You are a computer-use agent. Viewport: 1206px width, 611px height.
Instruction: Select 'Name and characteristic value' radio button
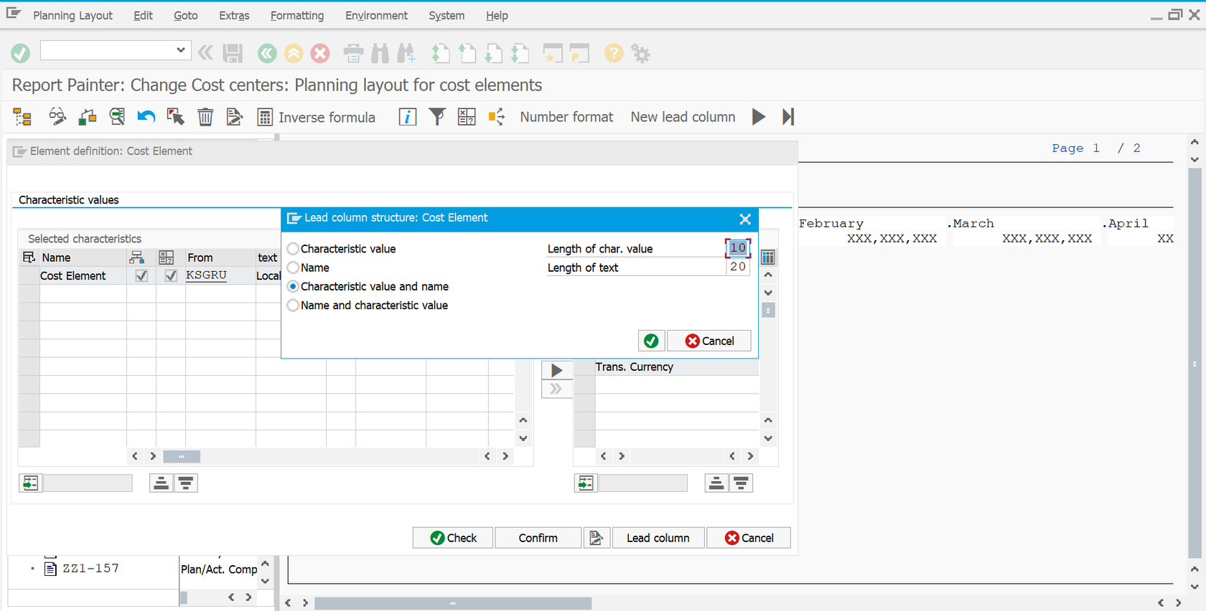293,305
